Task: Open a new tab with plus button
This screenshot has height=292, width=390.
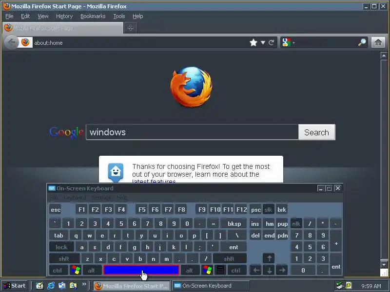Action: point(131,28)
